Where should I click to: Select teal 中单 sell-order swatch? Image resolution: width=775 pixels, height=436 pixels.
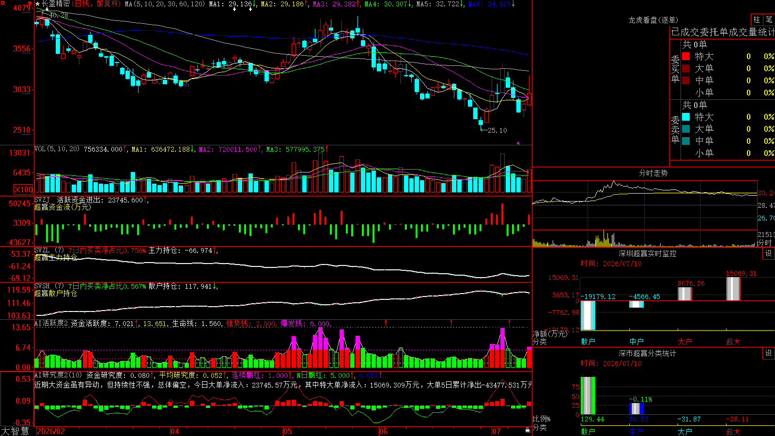coord(686,141)
